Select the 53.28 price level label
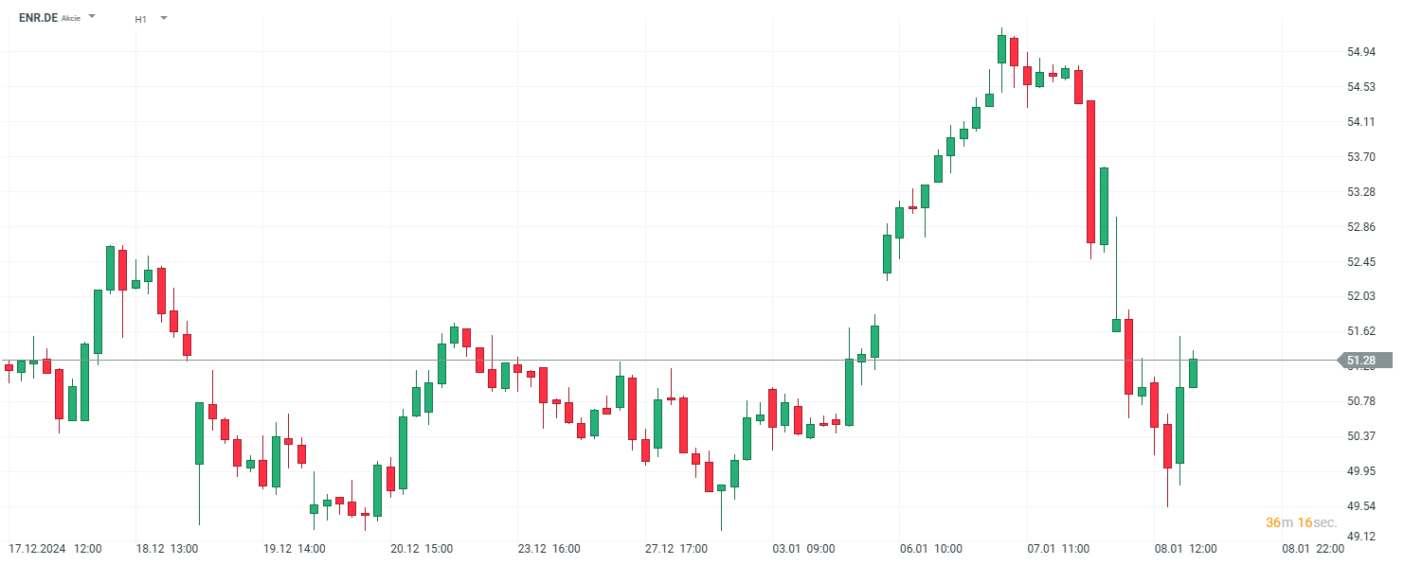Viewport: 1404px width, 565px height. [1361, 192]
